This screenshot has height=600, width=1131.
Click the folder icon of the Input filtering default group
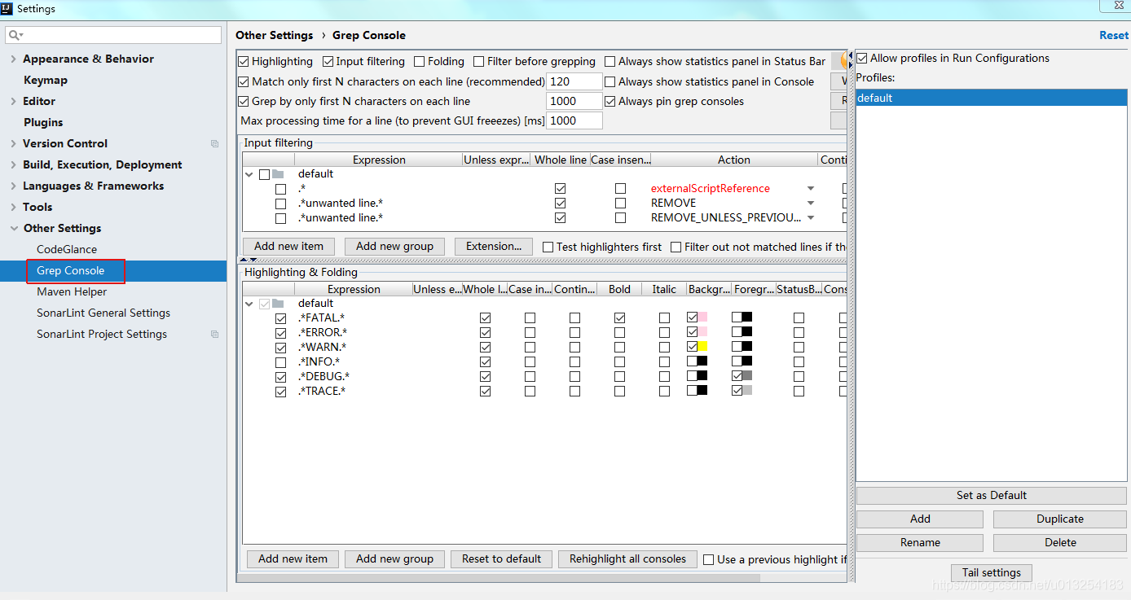tap(278, 173)
